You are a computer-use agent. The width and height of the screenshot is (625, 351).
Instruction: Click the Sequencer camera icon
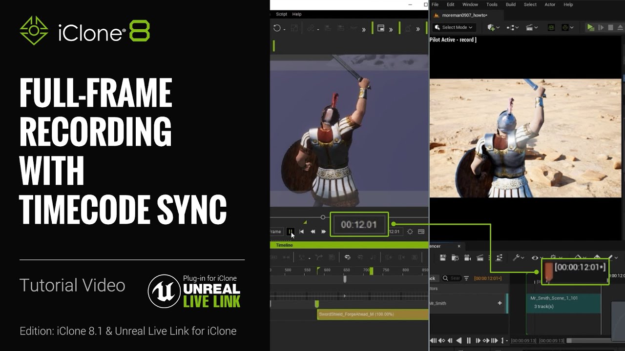(x=467, y=258)
